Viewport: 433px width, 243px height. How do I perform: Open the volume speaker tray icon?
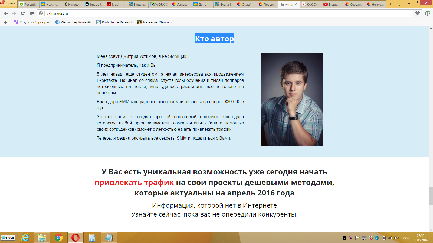(x=396, y=238)
